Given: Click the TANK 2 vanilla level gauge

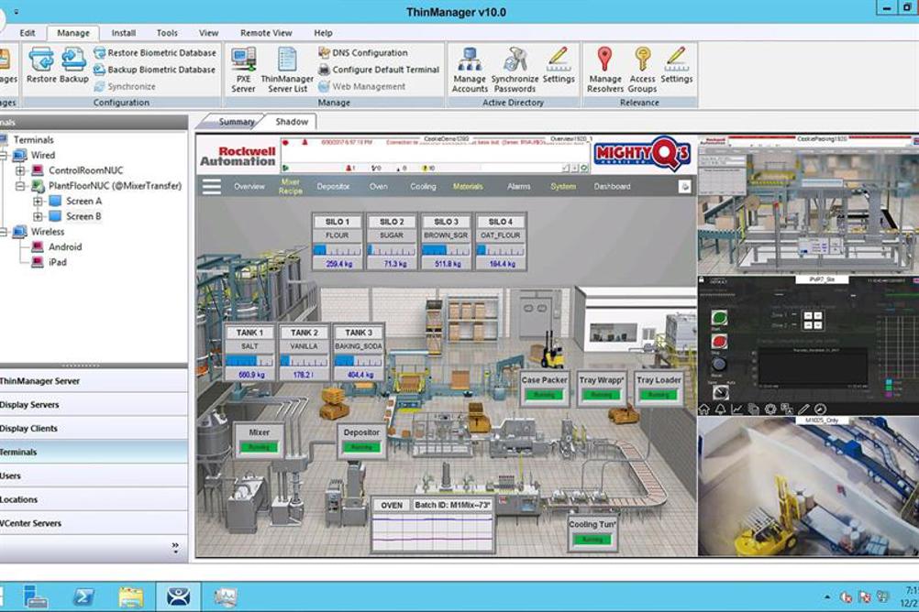Looking at the screenshot, I should (x=304, y=361).
